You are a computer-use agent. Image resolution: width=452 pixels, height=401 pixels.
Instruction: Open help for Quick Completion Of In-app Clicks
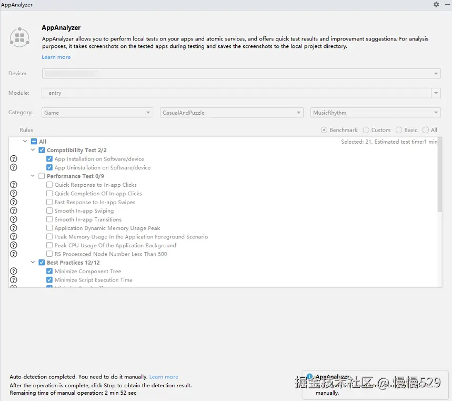pos(14,194)
